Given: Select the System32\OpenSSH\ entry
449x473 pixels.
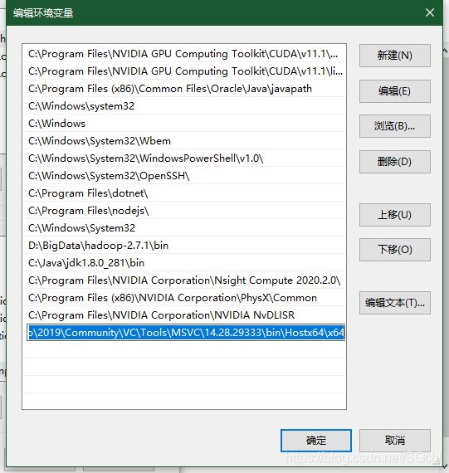Looking at the screenshot, I should coord(185,176).
